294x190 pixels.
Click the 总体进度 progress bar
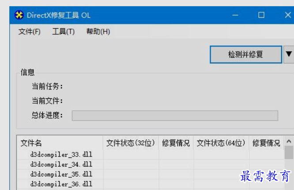(x=175, y=115)
